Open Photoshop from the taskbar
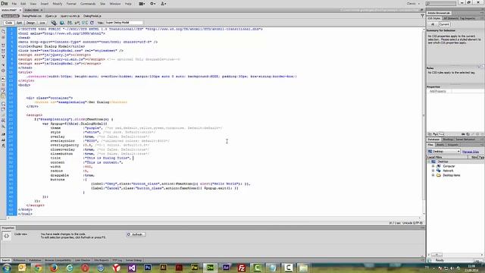Image resolution: width=485 pixels, height=273 pixels. (148, 268)
